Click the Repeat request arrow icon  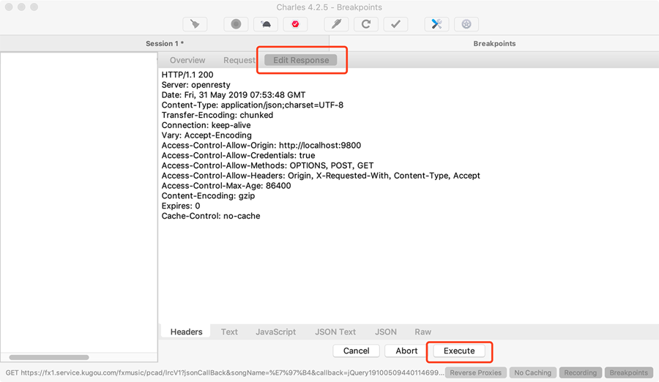(365, 24)
